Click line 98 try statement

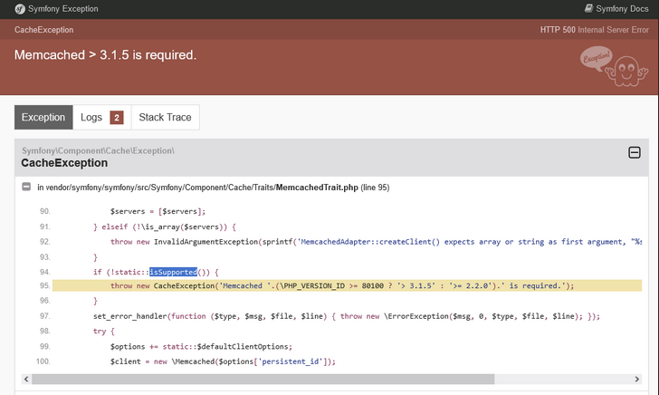[103, 331]
